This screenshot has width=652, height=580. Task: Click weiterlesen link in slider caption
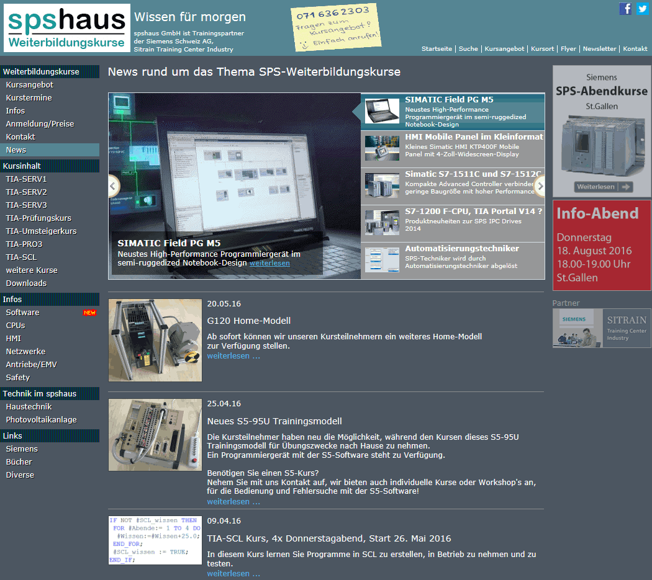269,263
